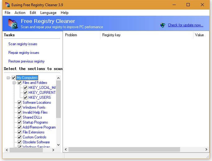Click the globe update icon

[x=163, y=25]
